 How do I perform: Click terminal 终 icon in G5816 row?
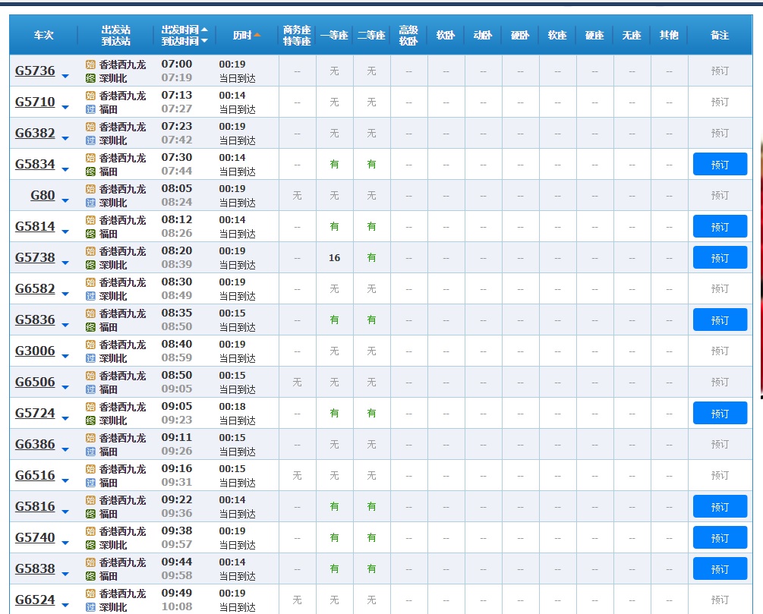coord(90,515)
